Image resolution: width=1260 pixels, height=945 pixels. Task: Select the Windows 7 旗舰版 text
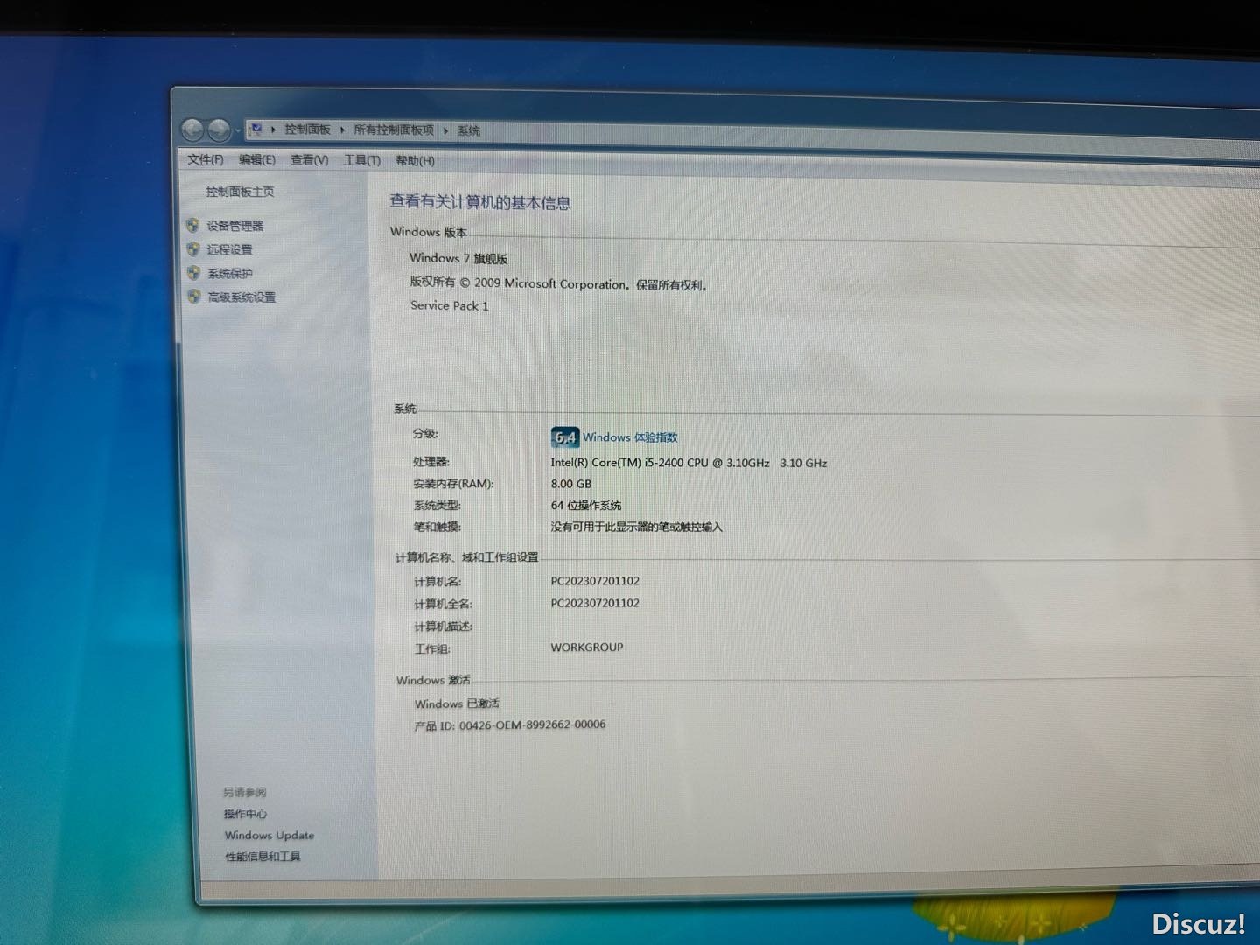pyautogui.click(x=458, y=258)
